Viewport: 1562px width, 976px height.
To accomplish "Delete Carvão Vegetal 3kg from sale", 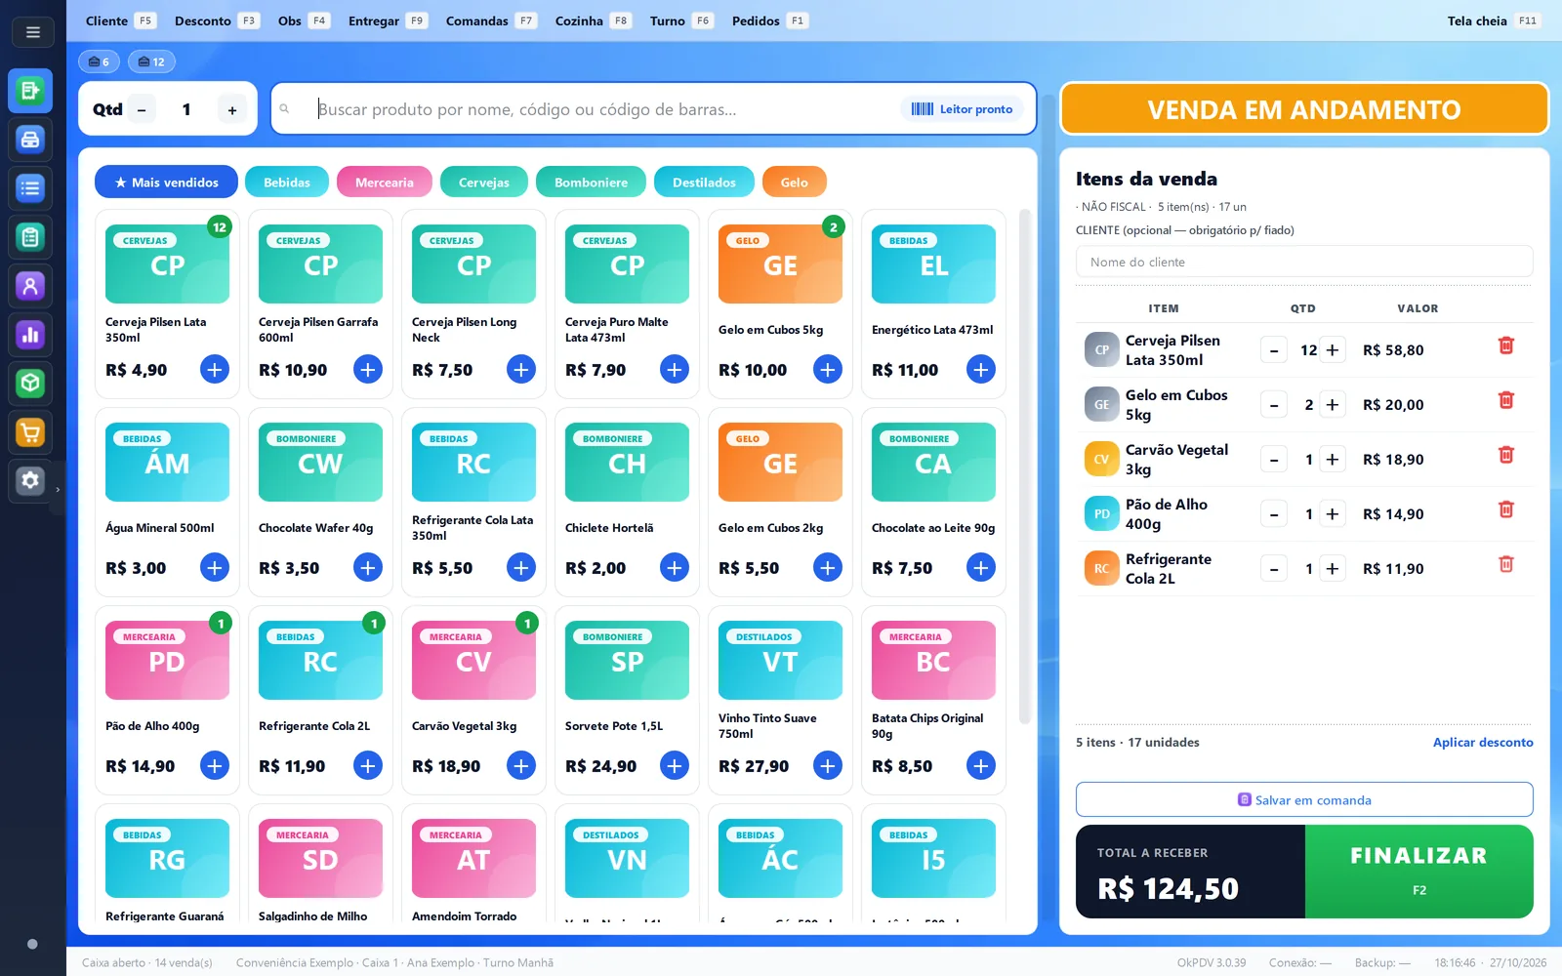I will (1506, 455).
